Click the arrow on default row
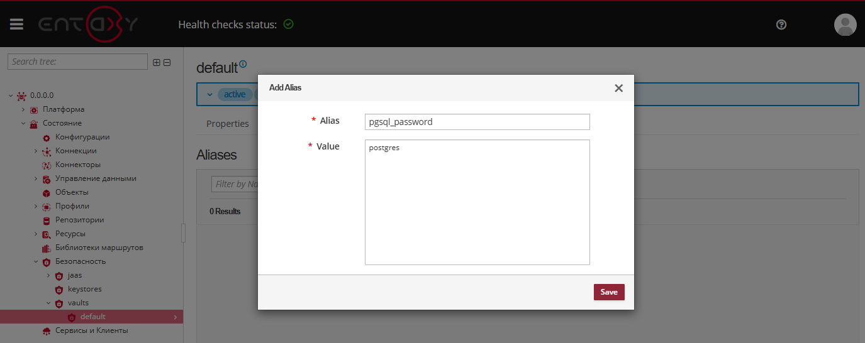 click(x=175, y=317)
